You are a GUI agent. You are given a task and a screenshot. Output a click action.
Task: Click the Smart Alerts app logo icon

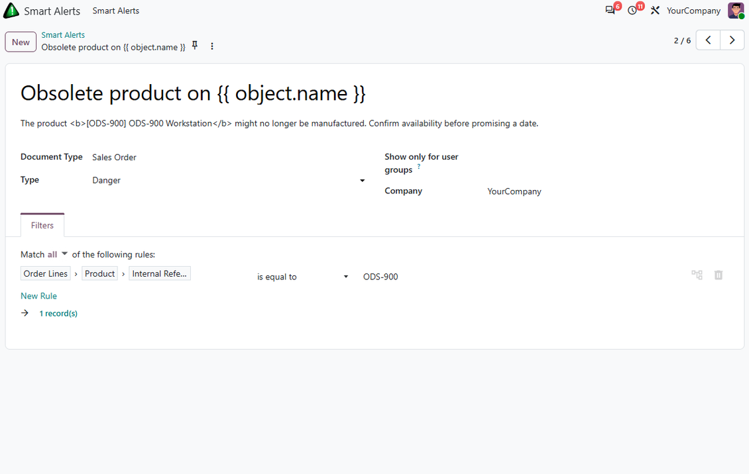[11, 11]
